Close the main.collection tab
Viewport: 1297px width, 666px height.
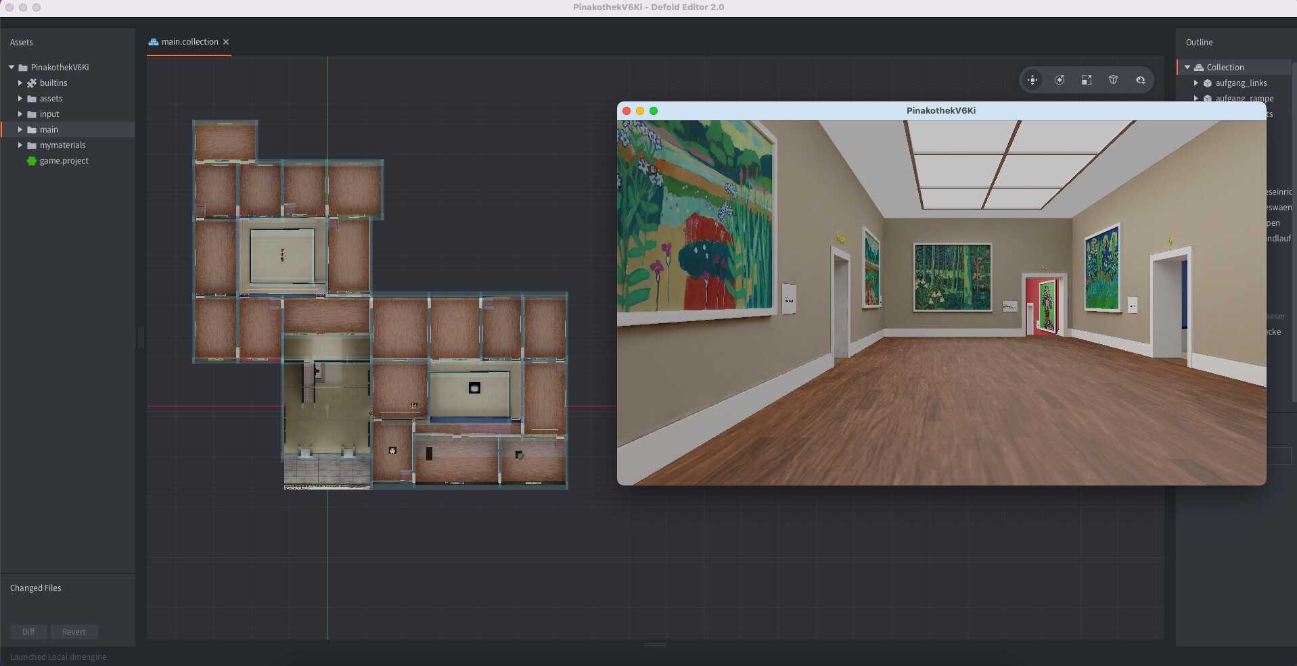point(226,41)
